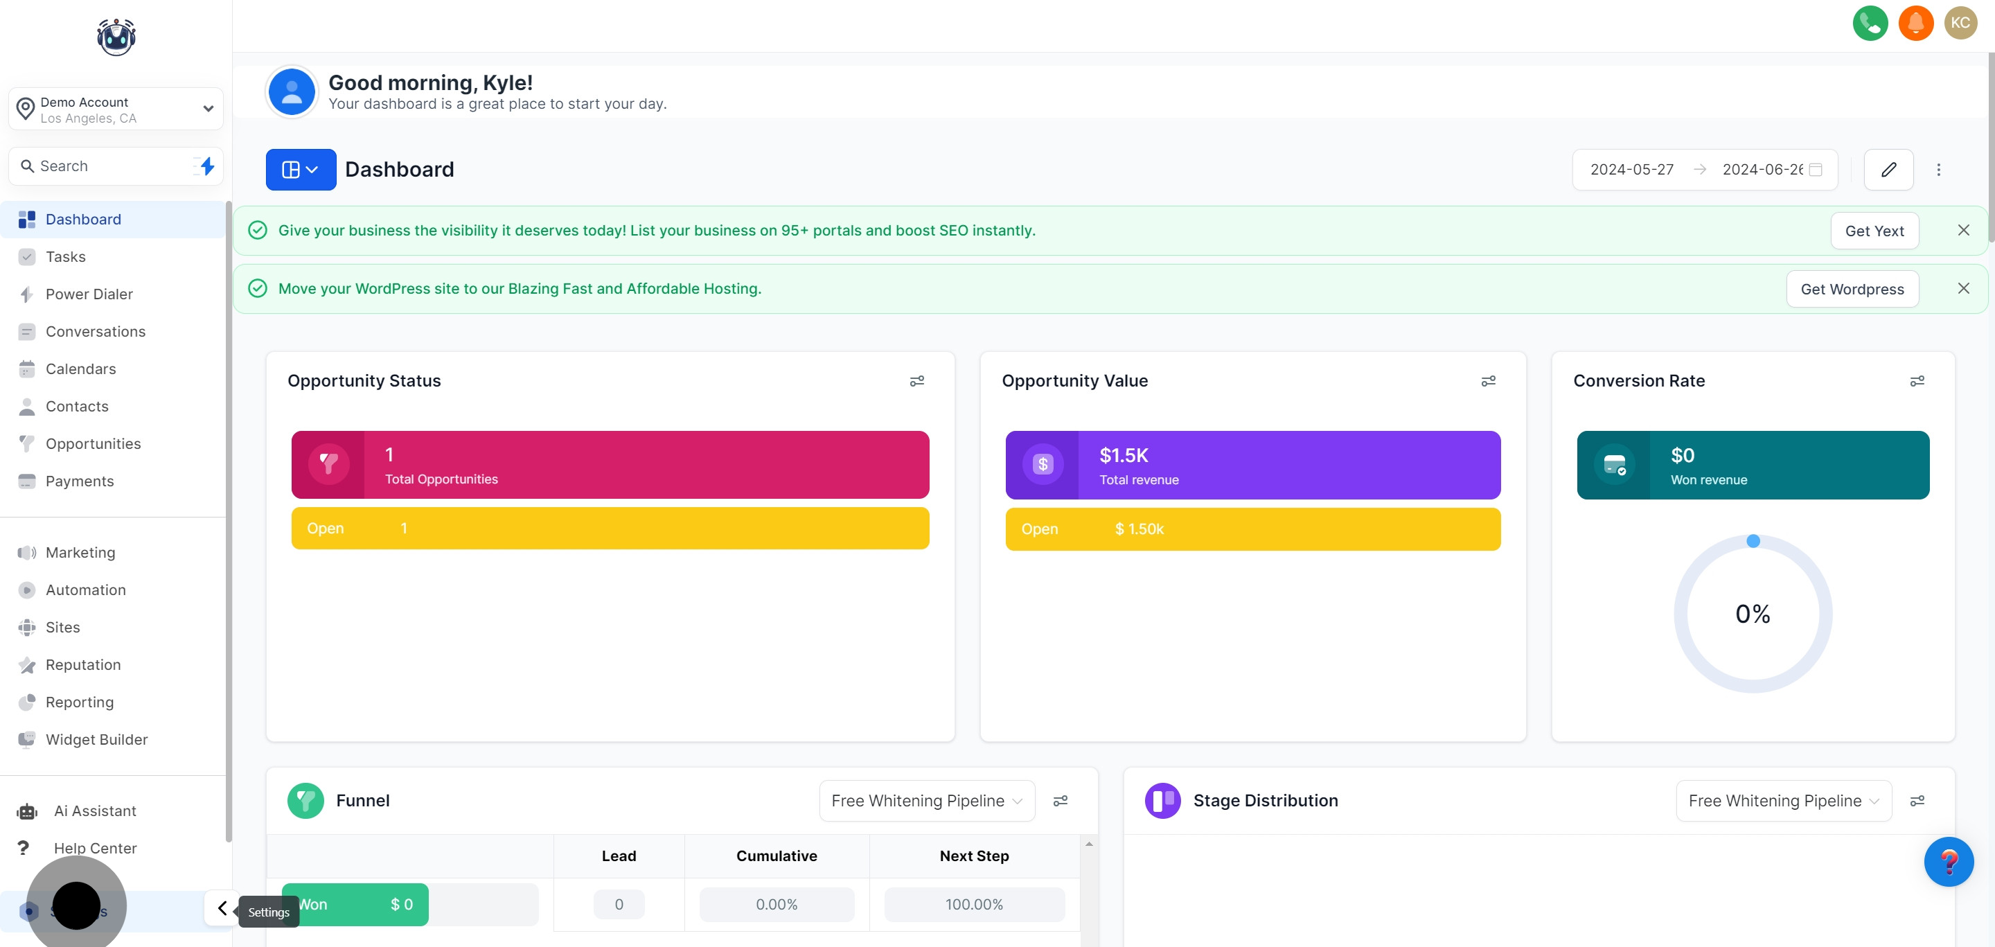Close the WordPress hosting banner
Screen dimensions: 1995x947
click(1963, 288)
